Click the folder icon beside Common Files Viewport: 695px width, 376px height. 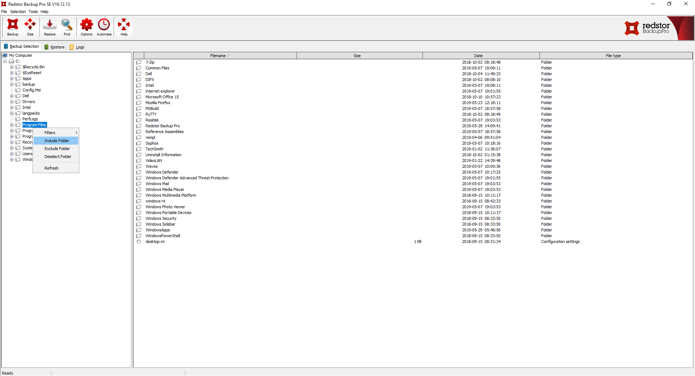[x=139, y=68]
